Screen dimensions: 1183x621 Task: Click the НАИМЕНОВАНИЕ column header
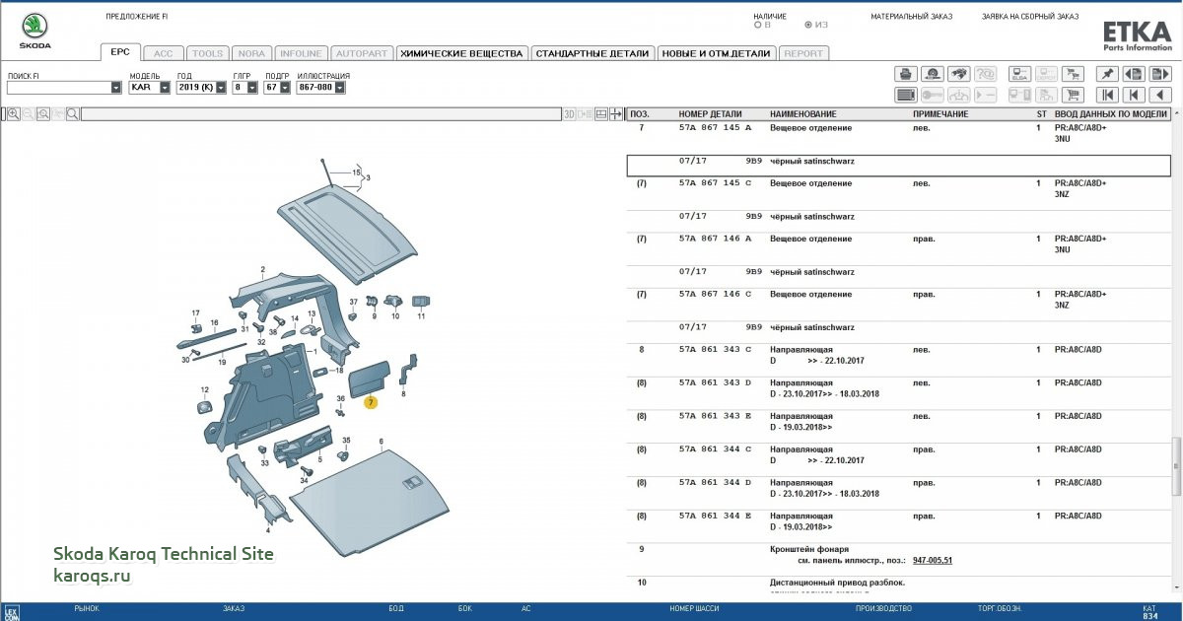803,114
